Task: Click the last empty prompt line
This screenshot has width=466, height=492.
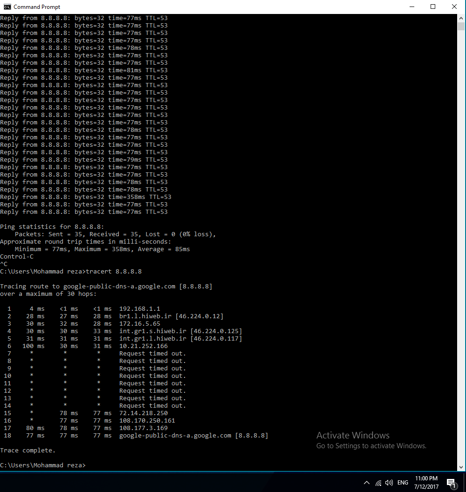Action: click(43, 465)
